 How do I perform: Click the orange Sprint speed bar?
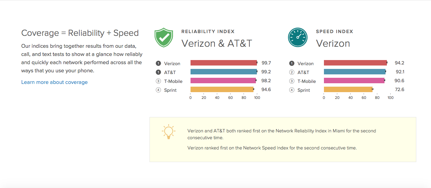(348, 89)
